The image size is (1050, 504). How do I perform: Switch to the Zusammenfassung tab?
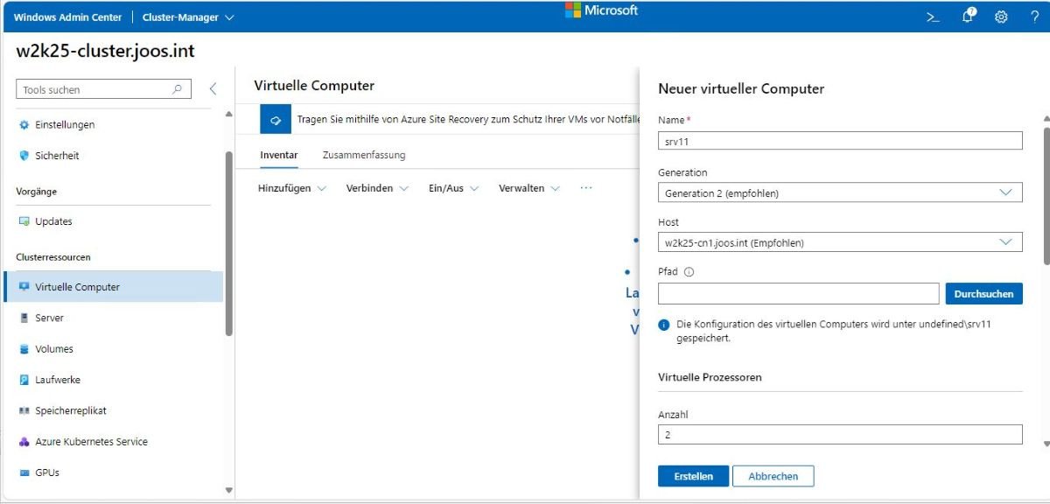pos(363,155)
